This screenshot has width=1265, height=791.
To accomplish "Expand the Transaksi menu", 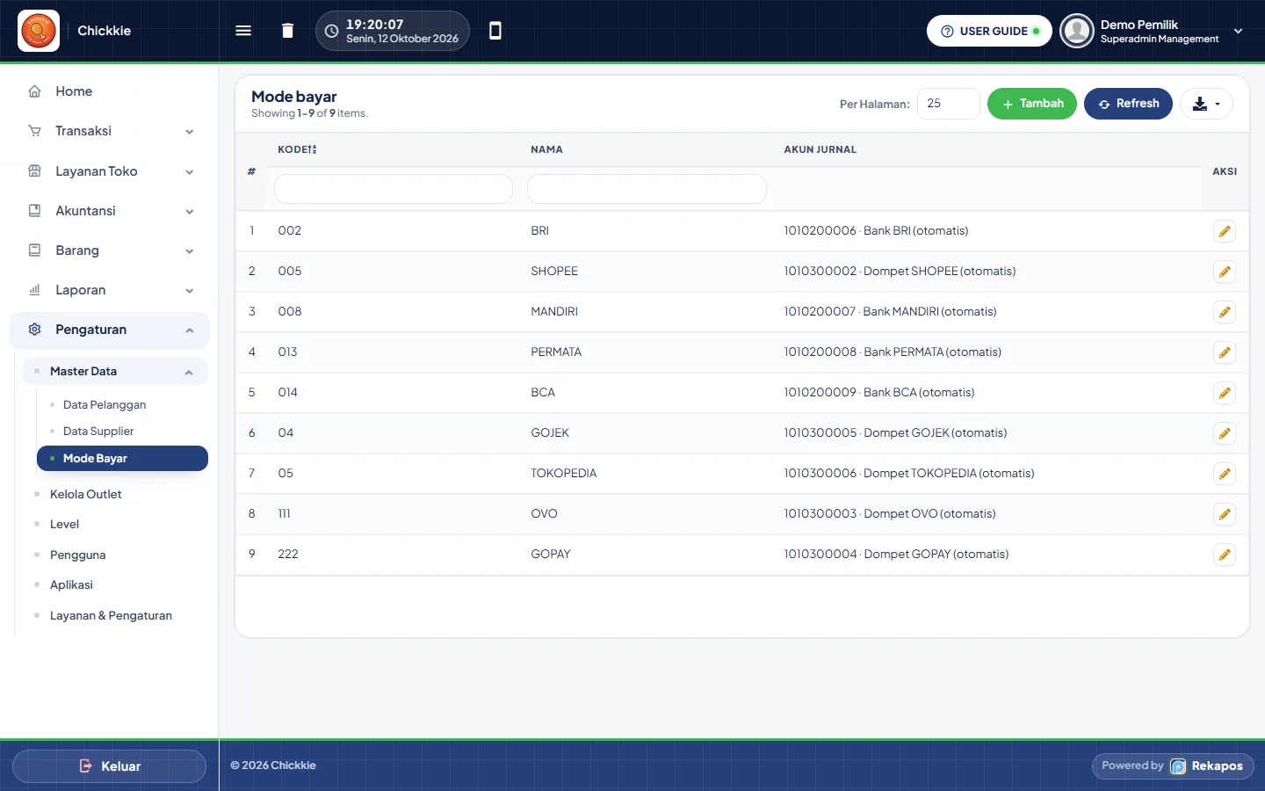I will tap(111, 131).
